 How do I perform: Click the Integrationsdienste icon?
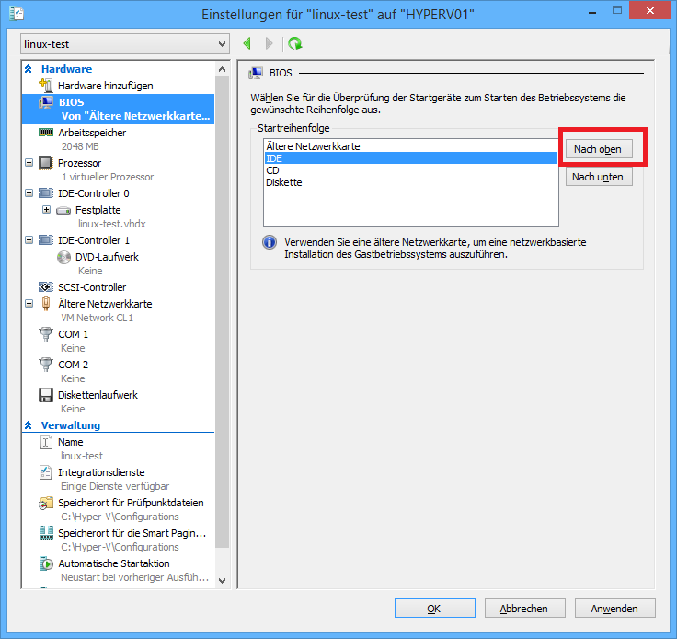46,472
